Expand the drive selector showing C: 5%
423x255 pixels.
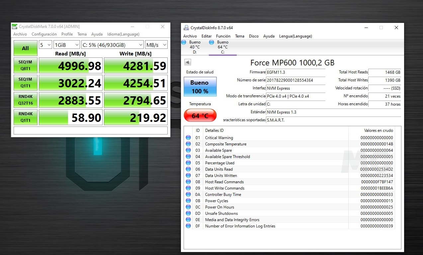point(112,45)
